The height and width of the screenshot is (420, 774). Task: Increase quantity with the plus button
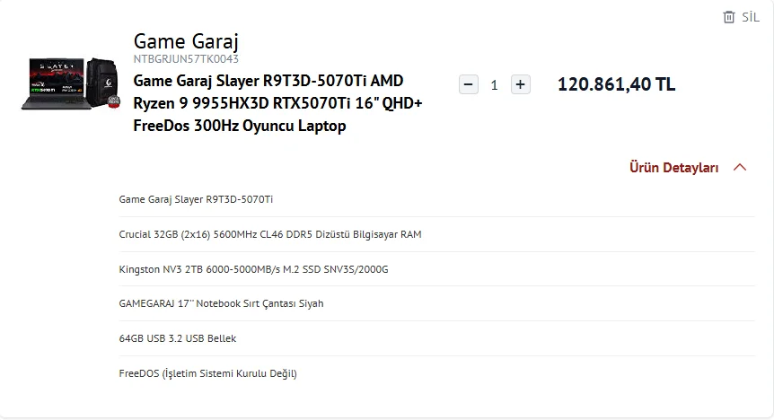click(x=520, y=84)
